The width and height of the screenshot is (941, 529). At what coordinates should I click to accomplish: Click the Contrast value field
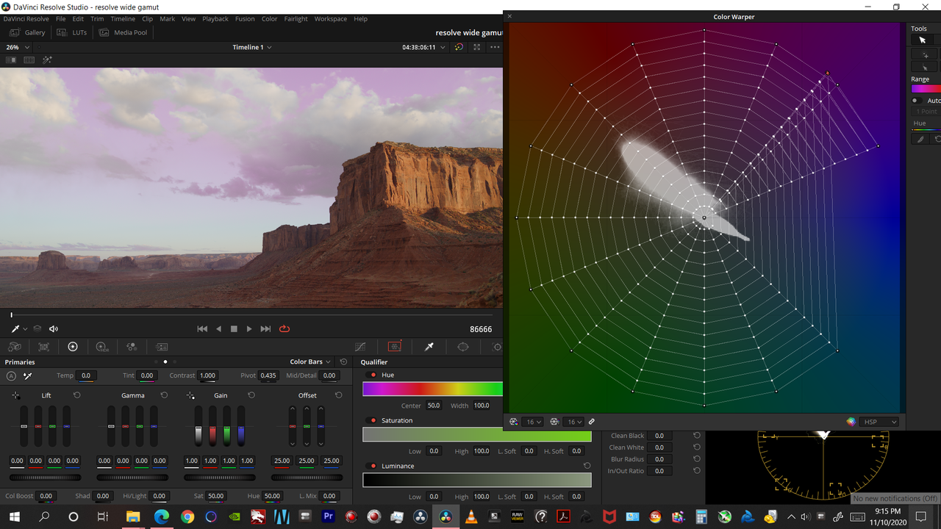[207, 375]
